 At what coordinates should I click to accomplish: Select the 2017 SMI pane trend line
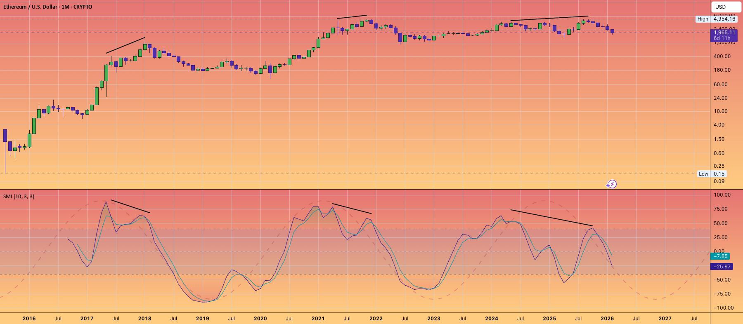[130, 207]
